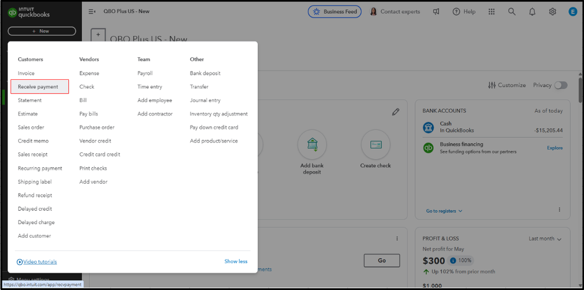
Task: Open the announcements megaphone icon
Action: pos(436,12)
